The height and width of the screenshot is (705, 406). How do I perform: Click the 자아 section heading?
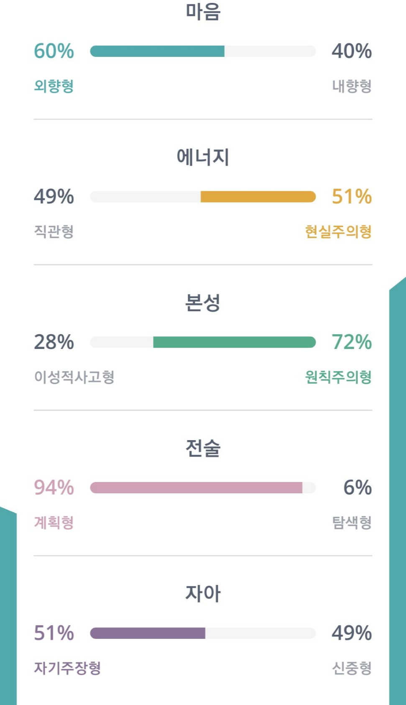click(203, 594)
